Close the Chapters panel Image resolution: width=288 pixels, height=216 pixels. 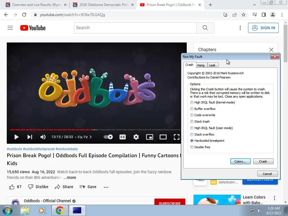point(271,49)
